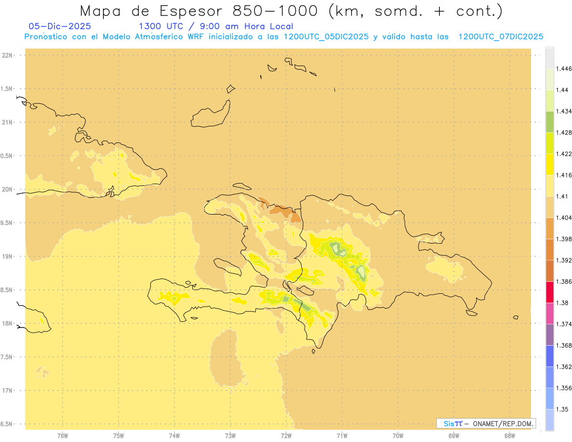The image size is (572, 442).
Task: Select the purple legend swatch between 1.374 and 1.368
Action: point(550,334)
